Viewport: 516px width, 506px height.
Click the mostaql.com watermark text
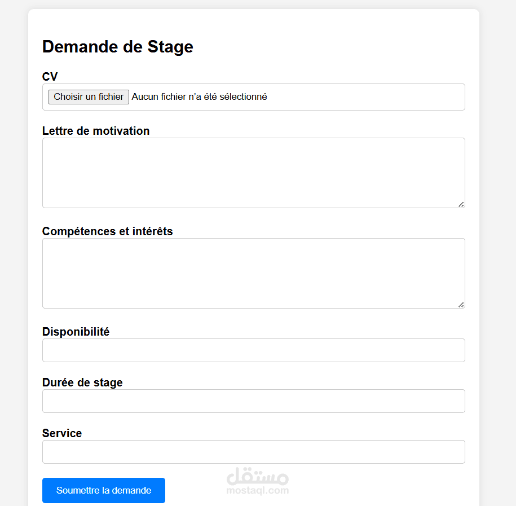coord(258,491)
